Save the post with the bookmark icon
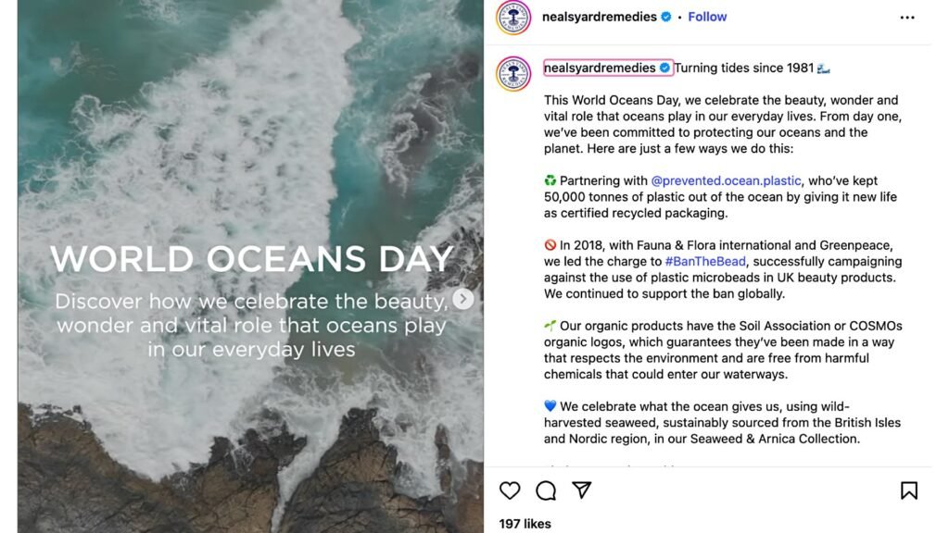Screen dimensions: 949x533 coord(909,490)
